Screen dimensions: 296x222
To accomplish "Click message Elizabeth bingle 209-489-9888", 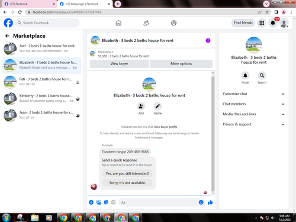I will click(x=125, y=152).
